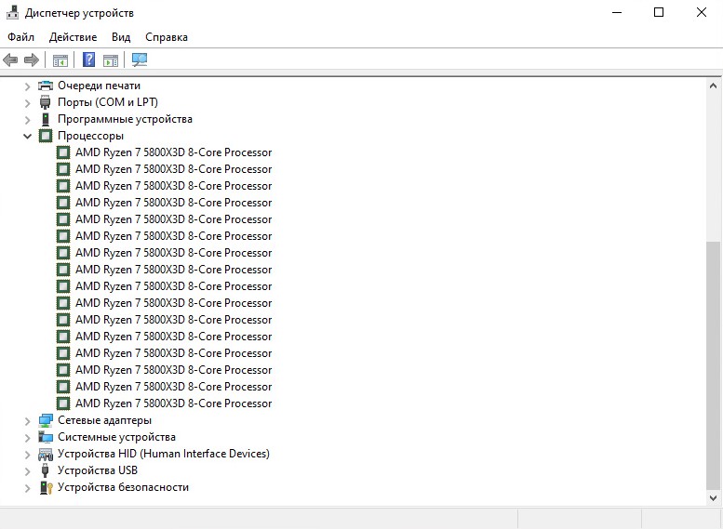This screenshot has width=723, height=529.
Task: Click the blue question mark Help icon
Action: [88, 60]
